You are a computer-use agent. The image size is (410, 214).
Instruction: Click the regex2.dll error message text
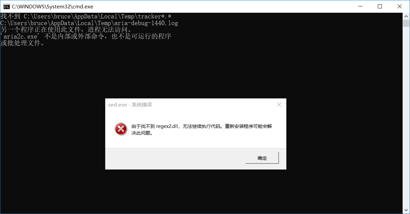(x=201, y=129)
